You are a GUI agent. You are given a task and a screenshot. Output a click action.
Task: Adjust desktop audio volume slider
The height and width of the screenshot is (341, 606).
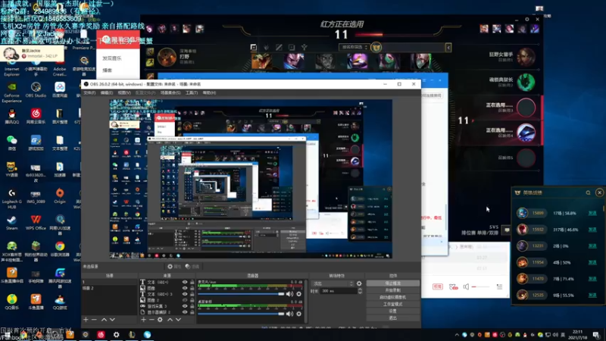(241, 314)
